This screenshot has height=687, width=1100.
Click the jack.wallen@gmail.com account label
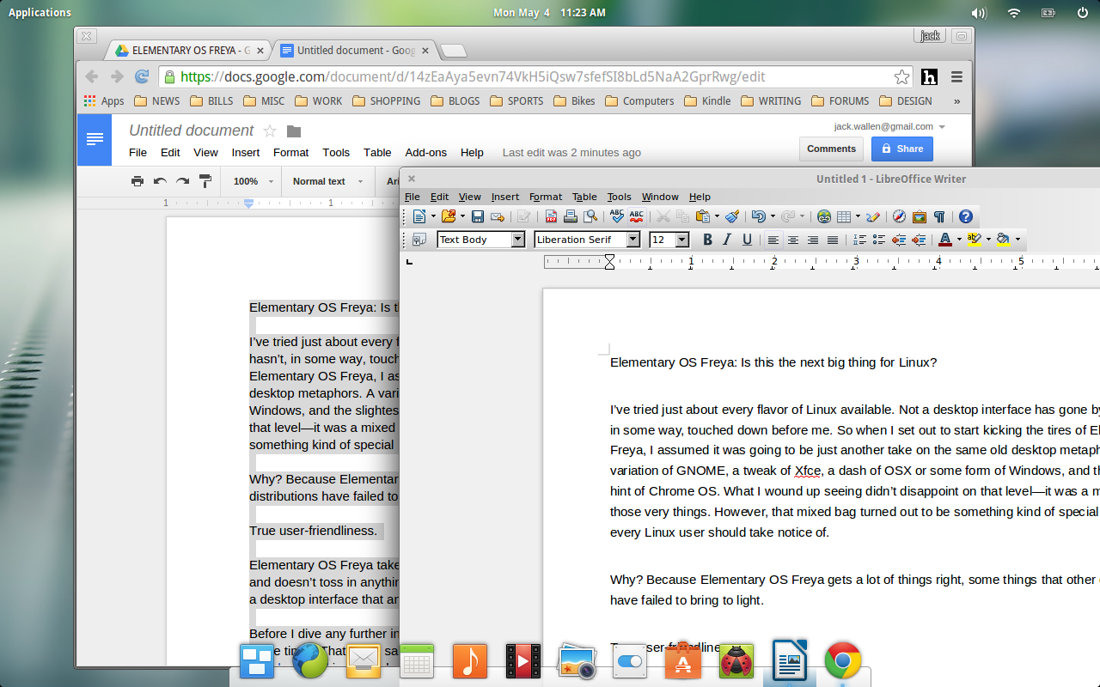tap(883, 126)
